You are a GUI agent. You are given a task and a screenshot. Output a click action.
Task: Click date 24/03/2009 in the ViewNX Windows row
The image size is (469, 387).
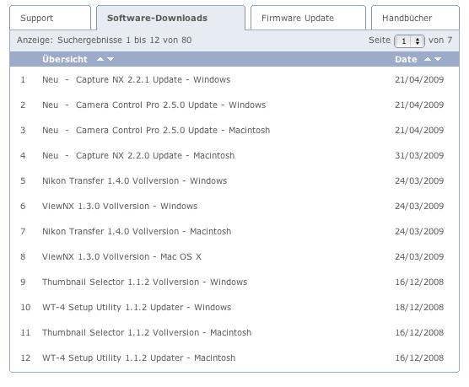(x=419, y=206)
